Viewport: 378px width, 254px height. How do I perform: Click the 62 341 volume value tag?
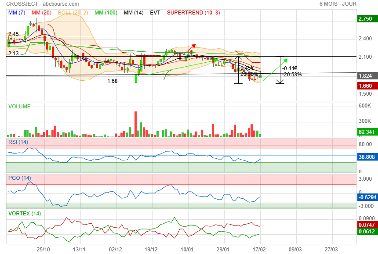coord(367,132)
